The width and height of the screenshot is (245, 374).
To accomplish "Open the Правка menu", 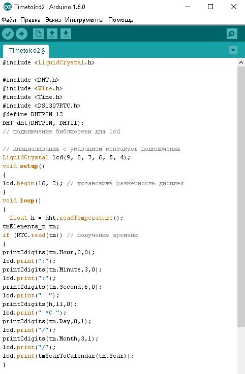I will pyautogui.click(x=30, y=20).
